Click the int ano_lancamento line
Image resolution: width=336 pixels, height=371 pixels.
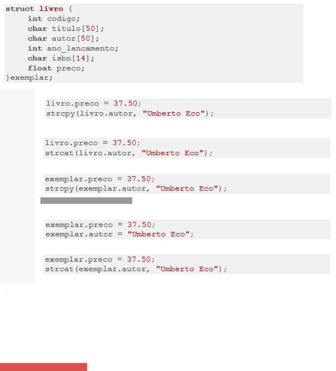73,49
